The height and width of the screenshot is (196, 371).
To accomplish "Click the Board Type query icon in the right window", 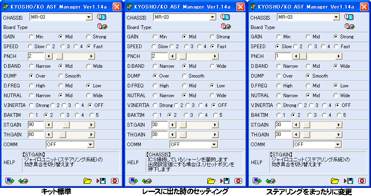I will coord(350,26).
